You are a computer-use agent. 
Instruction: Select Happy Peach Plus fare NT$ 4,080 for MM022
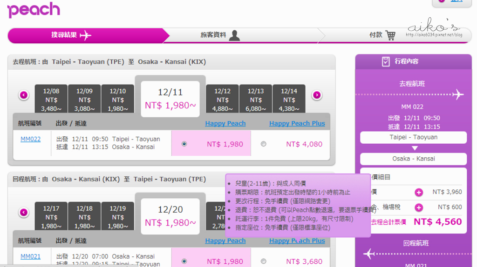coord(264,144)
